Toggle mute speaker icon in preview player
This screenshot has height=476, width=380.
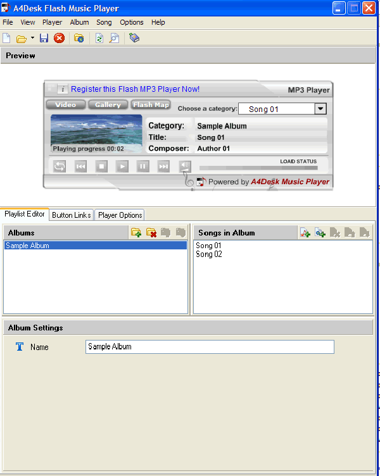(185, 166)
